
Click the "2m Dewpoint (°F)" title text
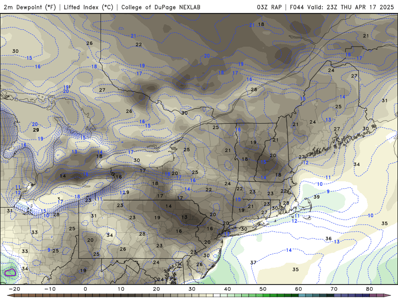coord(30,7)
